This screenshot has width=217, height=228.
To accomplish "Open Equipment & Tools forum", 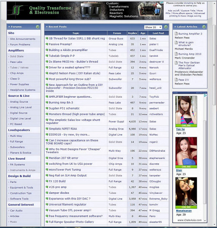I will pos(21,188).
